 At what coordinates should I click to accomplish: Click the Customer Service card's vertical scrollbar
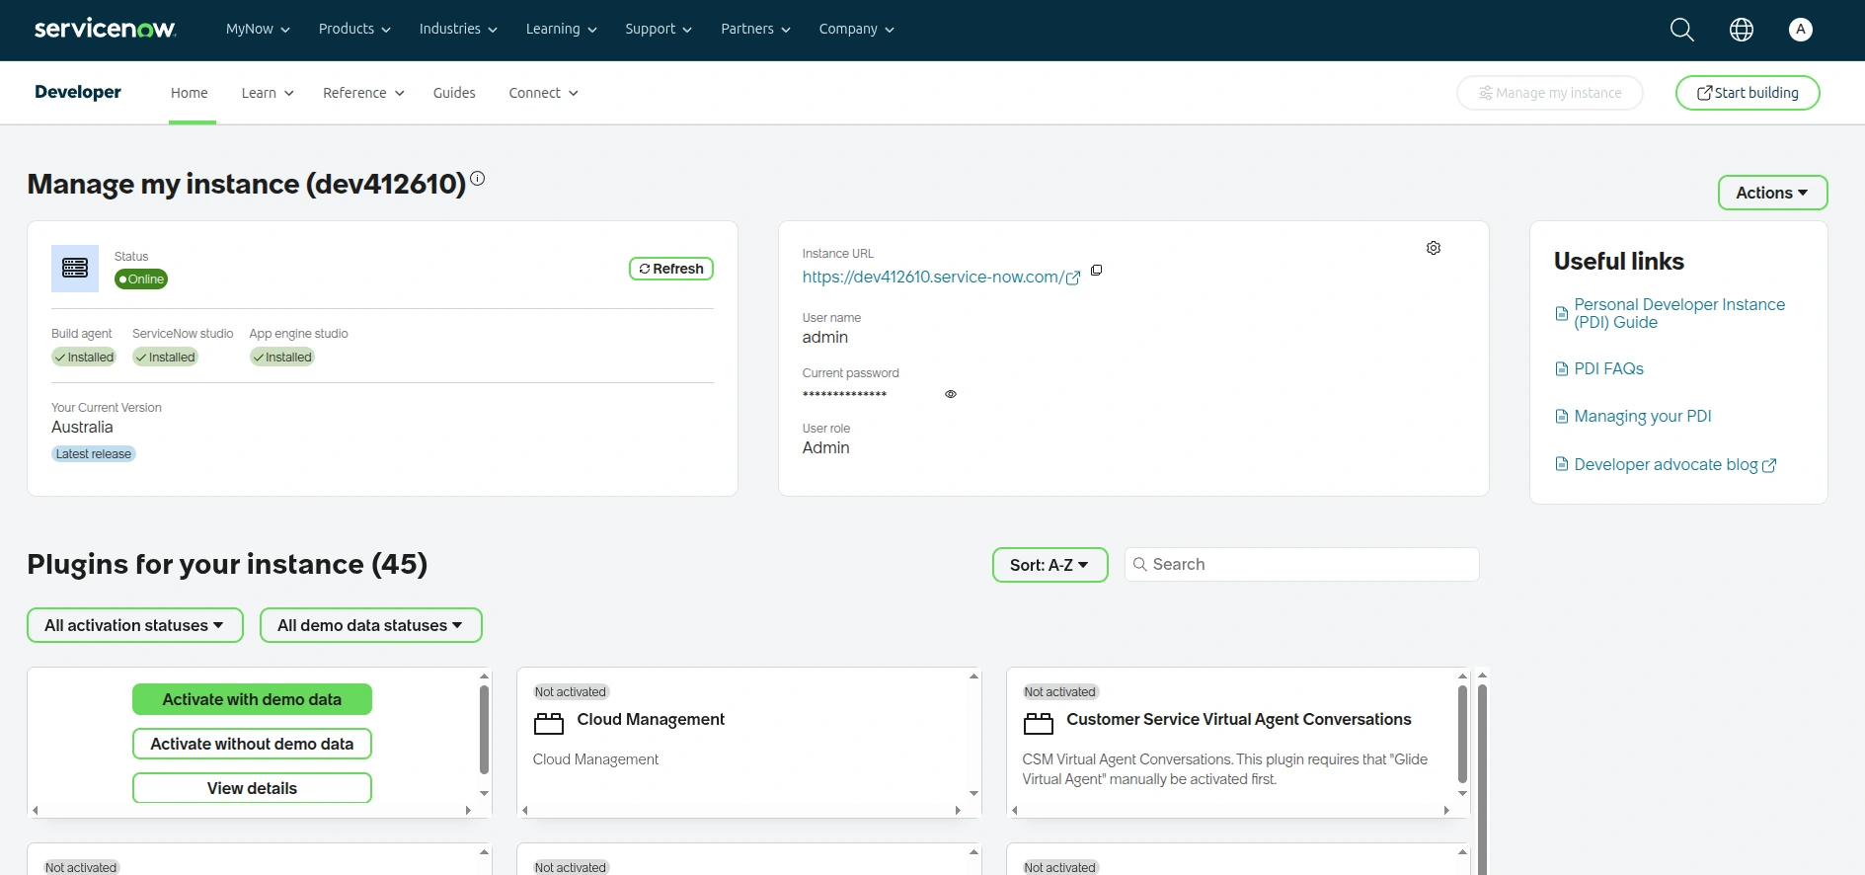[1462, 735]
